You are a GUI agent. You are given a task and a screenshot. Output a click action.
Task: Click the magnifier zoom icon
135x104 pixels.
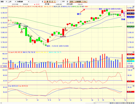click(129, 103)
